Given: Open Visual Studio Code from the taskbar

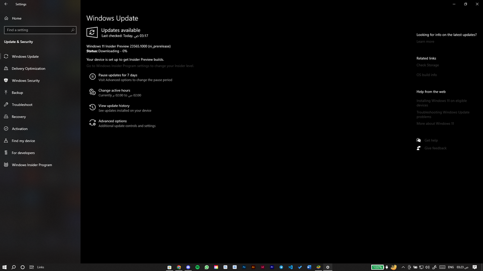Looking at the screenshot, I should point(291,267).
